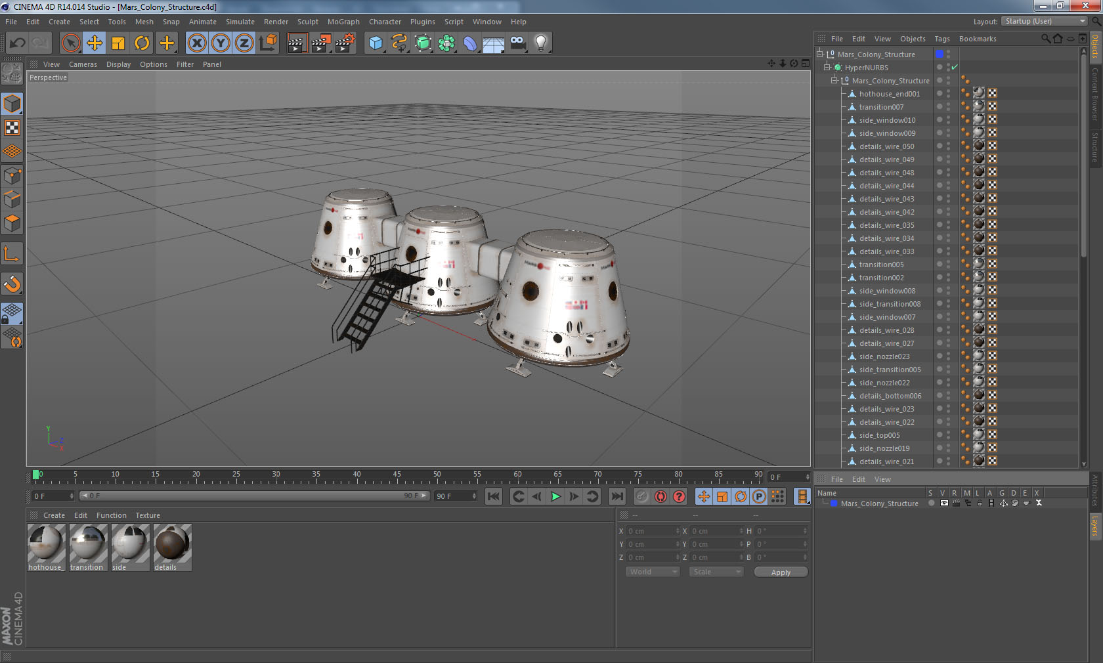Open the Layers side tab
This screenshot has width=1103, height=663.
(x=1094, y=526)
